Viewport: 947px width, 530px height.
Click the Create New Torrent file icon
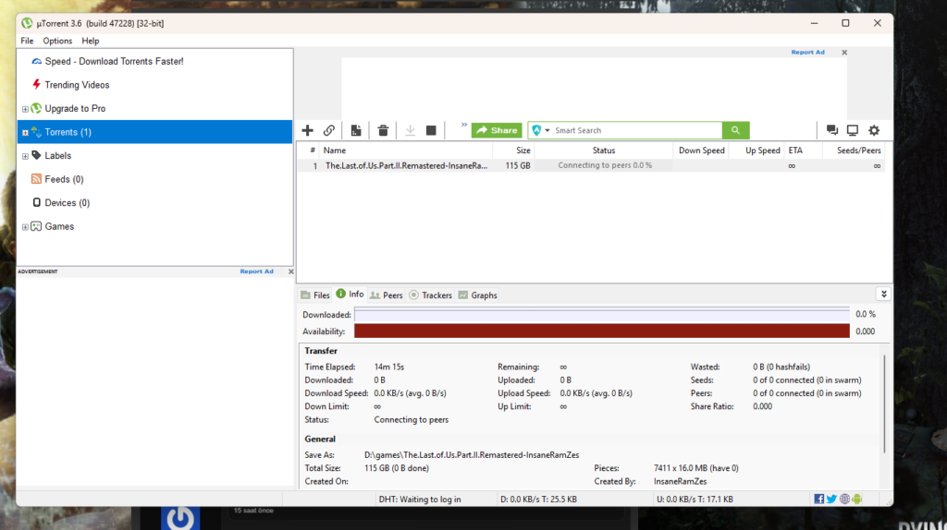pyautogui.click(x=356, y=130)
